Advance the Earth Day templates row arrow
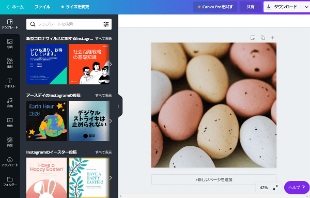The height and width of the screenshot is (198, 310). pyautogui.click(x=111, y=121)
